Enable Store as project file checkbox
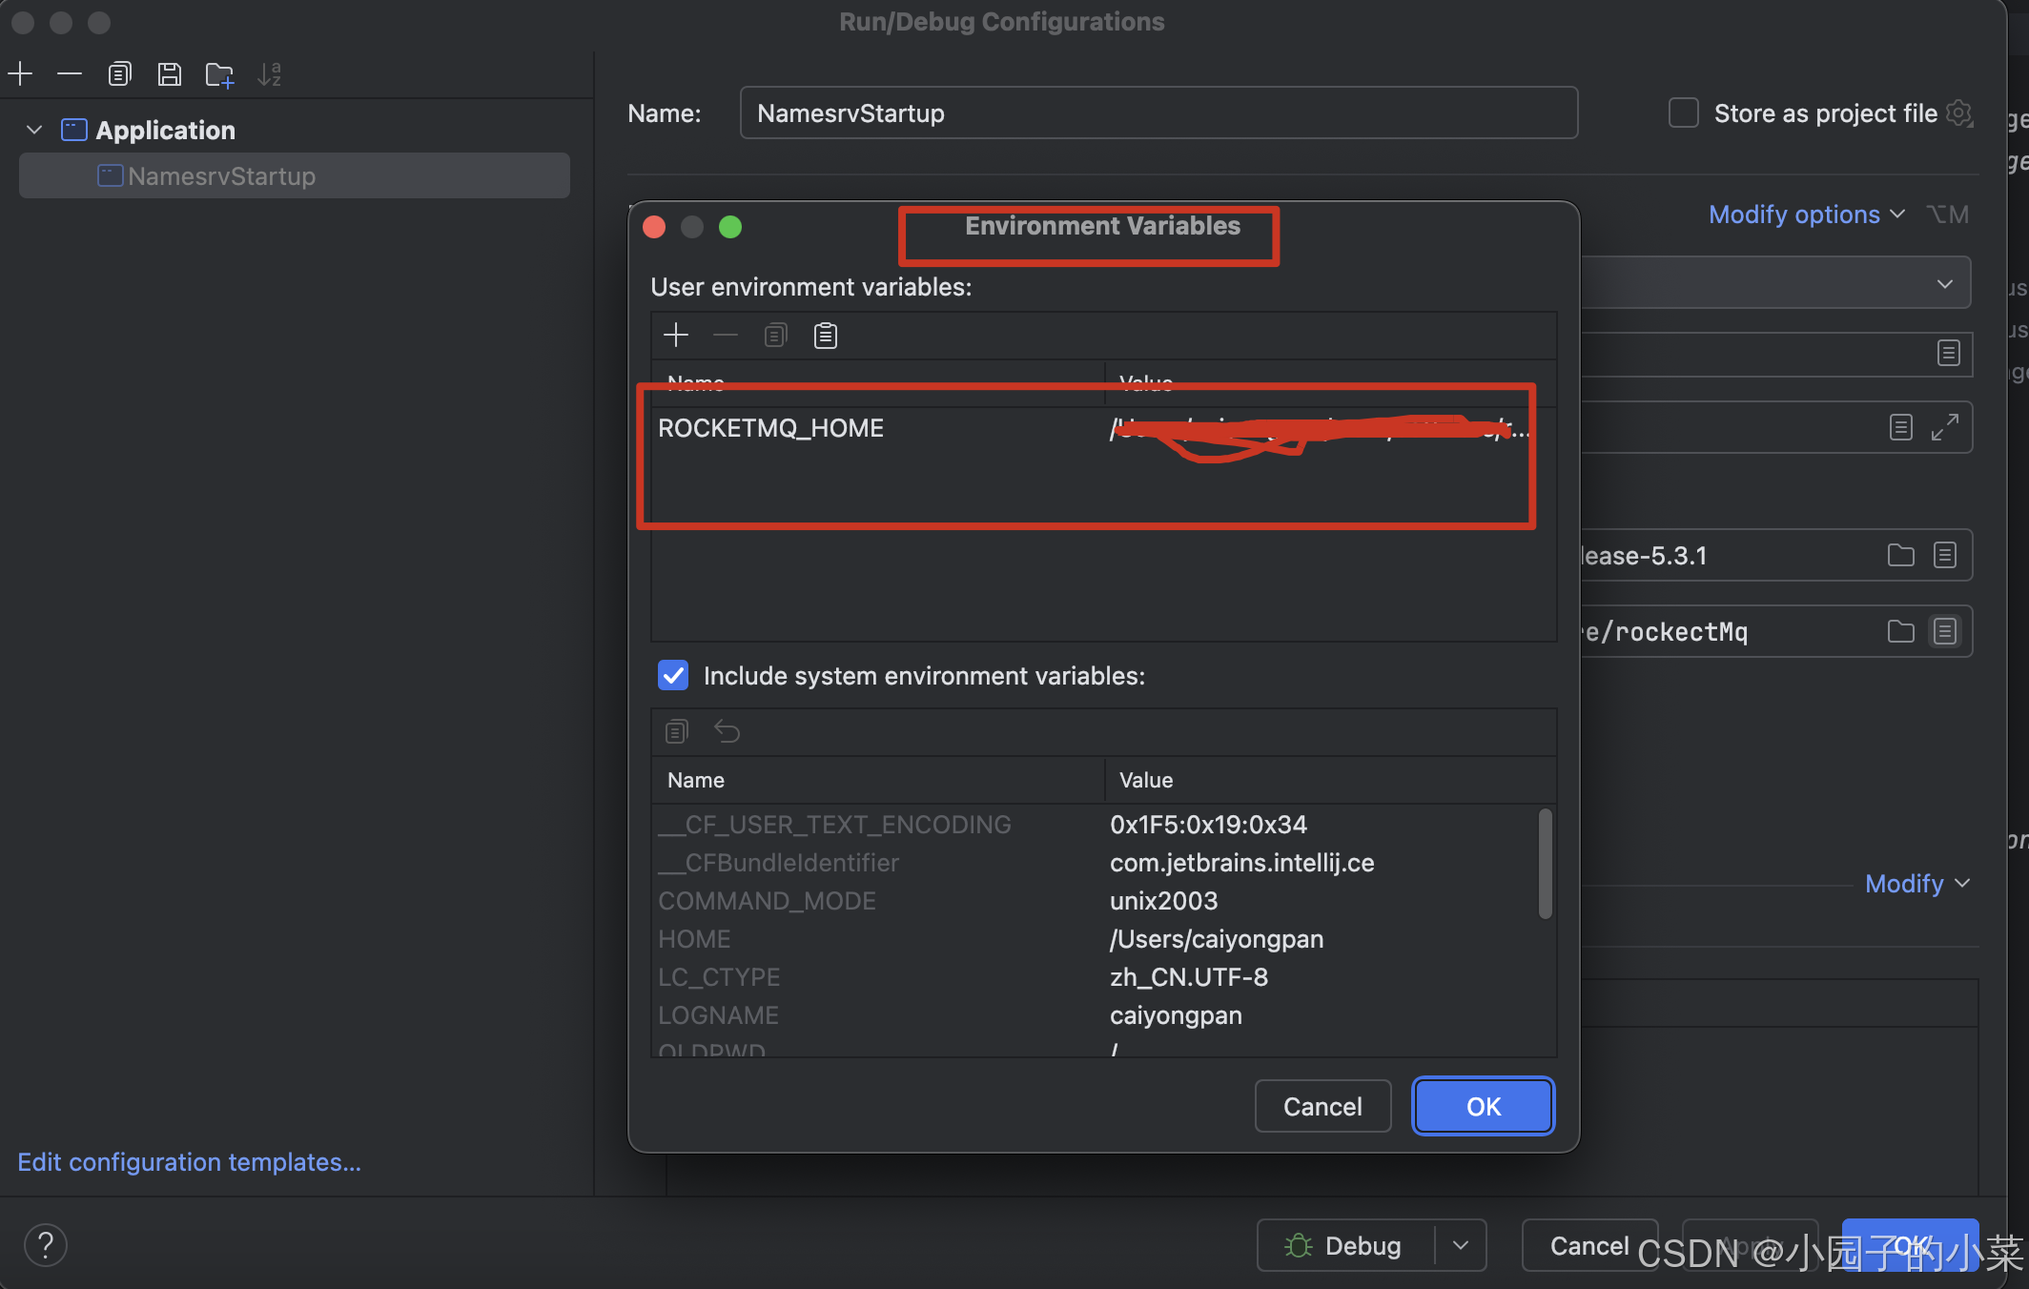 pyautogui.click(x=1683, y=113)
